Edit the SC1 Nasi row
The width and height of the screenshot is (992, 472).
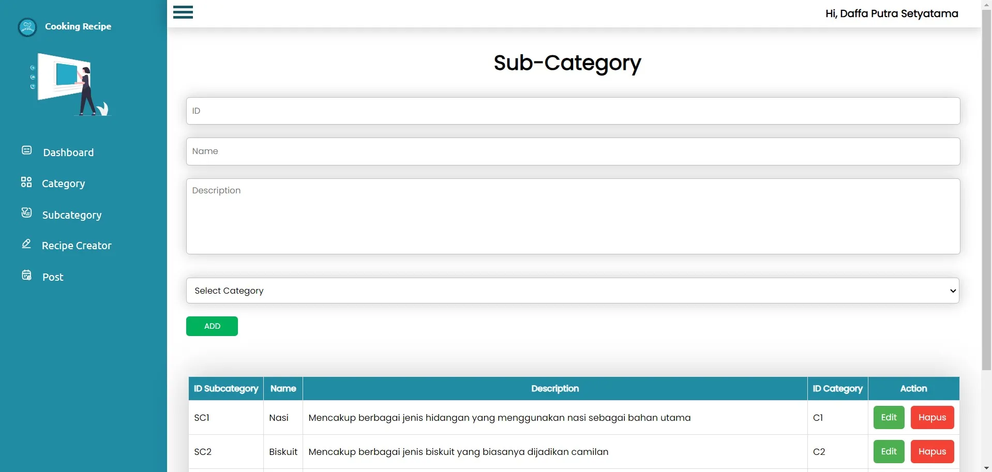click(889, 418)
